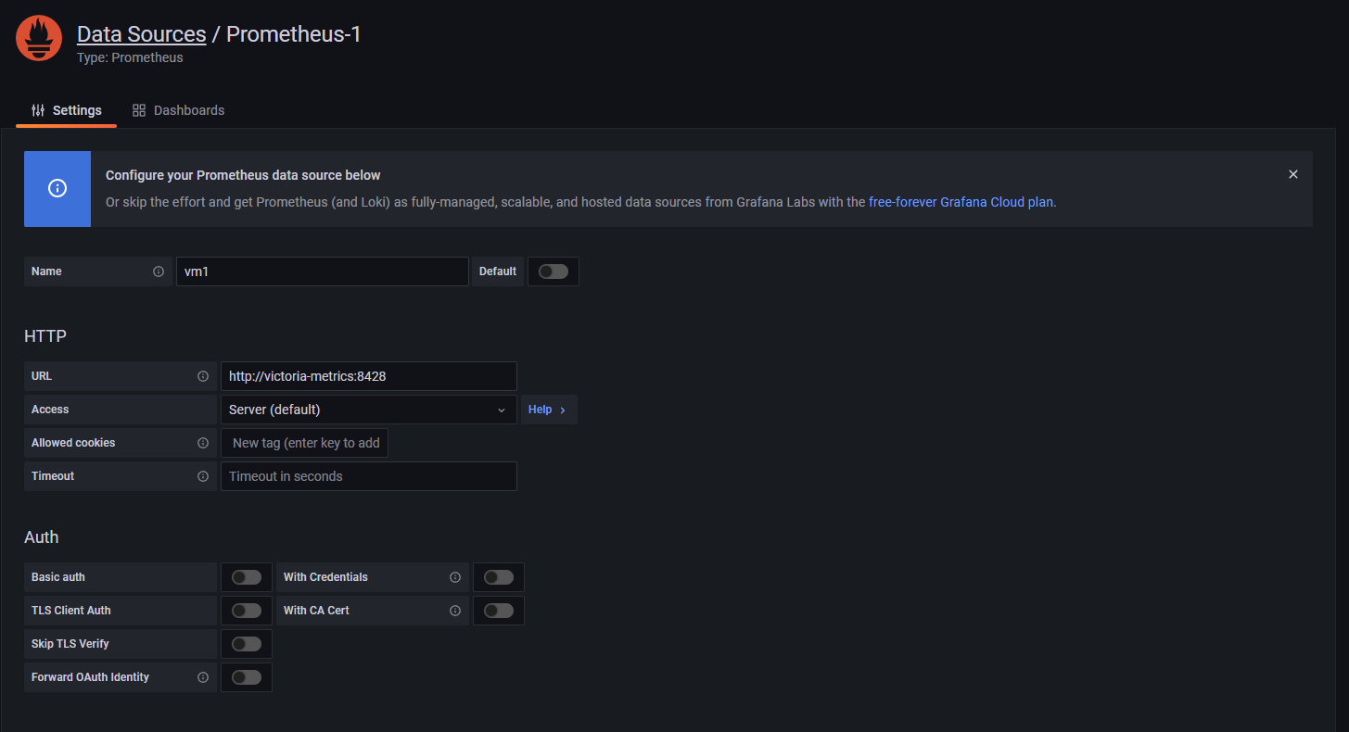This screenshot has width=1349, height=732.
Task: Click the With CA Cert info icon
Action: (x=455, y=611)
